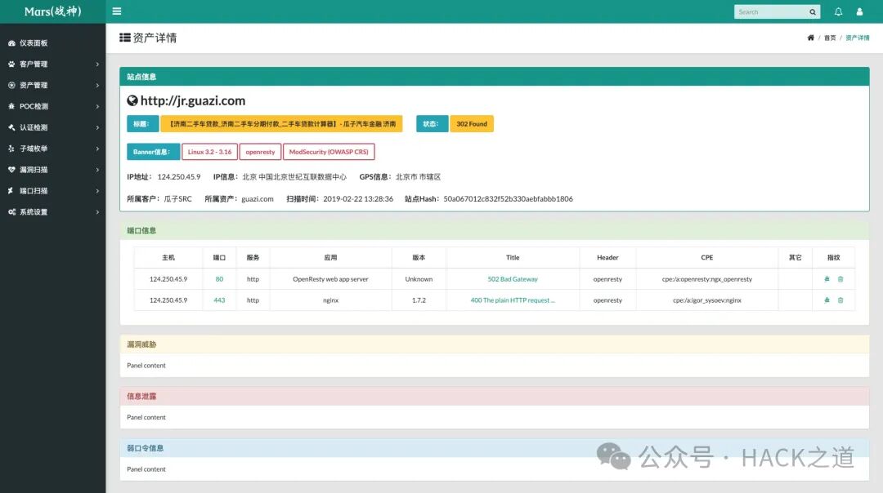Click the 漏洞扫描 heart icon
This screenshot has width=883, height=493.
[x=10, y=169]
